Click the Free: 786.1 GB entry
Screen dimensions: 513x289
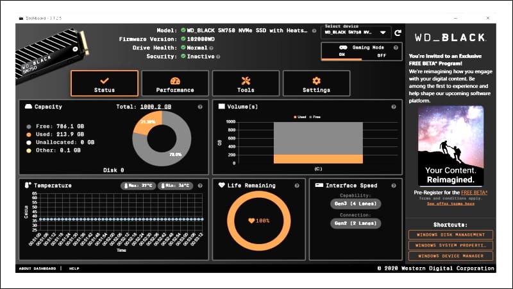point(55,127)
